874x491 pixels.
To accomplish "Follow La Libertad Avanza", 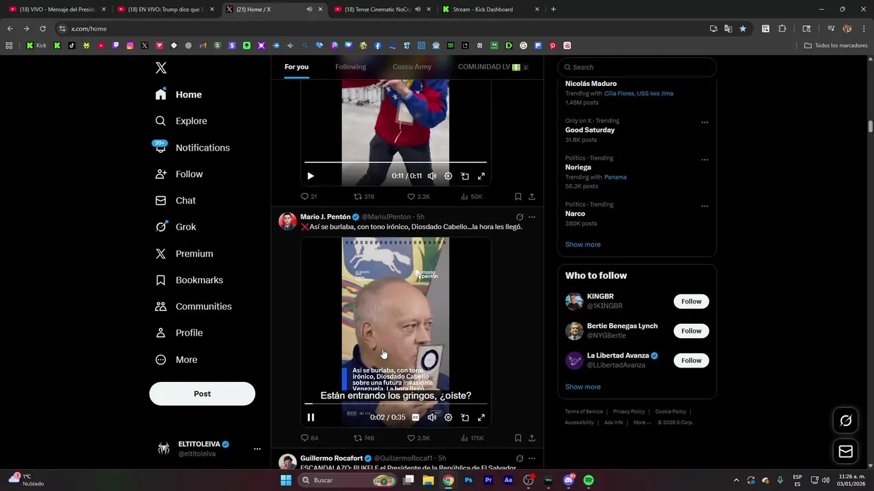I will coord(691,360).
